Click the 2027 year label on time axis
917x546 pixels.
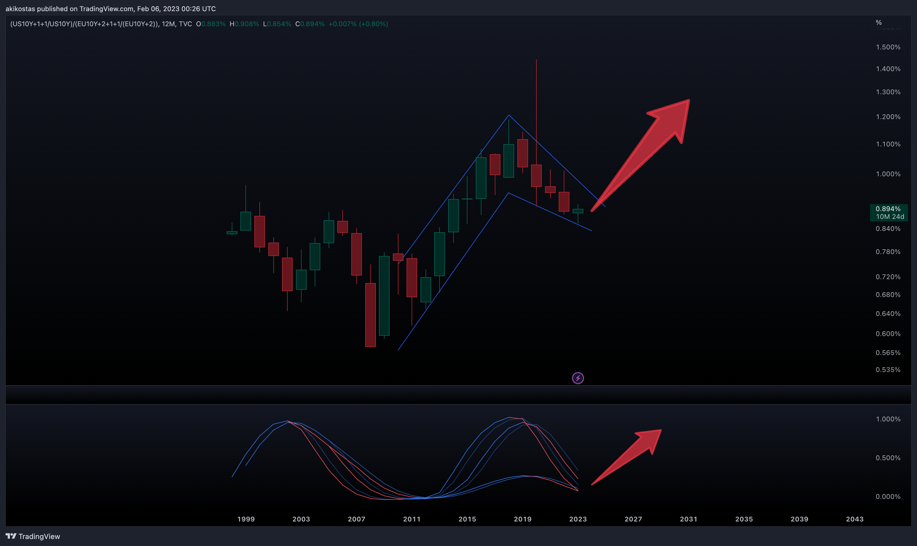633,519
